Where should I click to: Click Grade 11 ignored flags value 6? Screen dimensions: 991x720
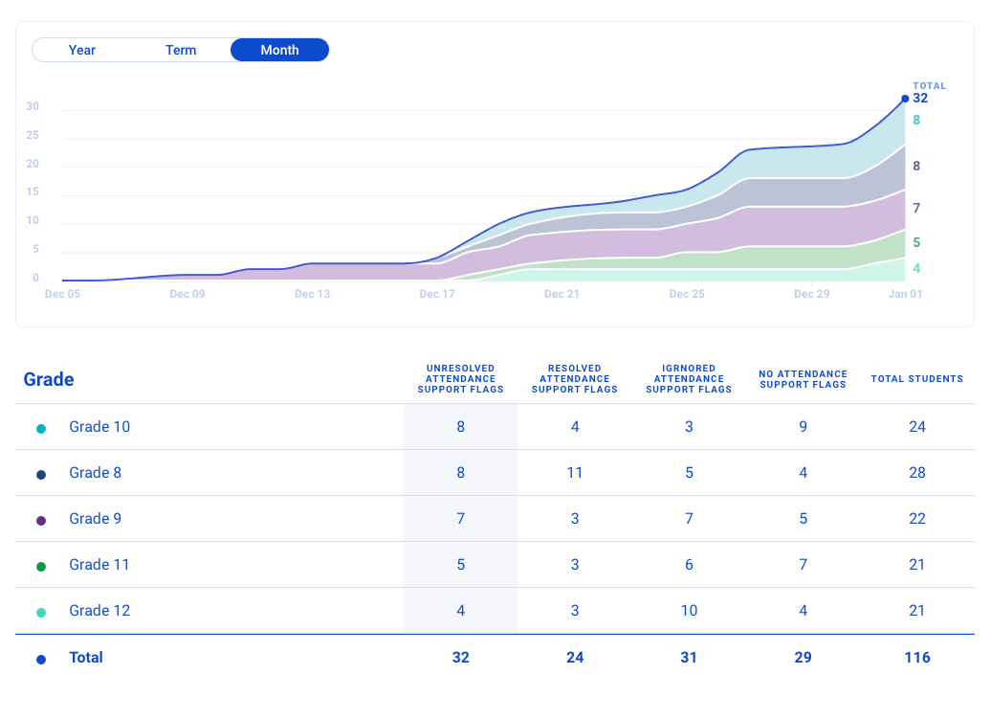689,564
